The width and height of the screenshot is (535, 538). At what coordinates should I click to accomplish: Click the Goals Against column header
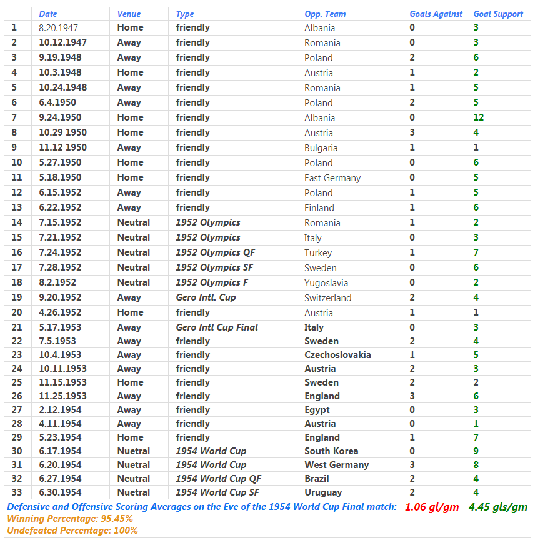click(x=436, y=14)
